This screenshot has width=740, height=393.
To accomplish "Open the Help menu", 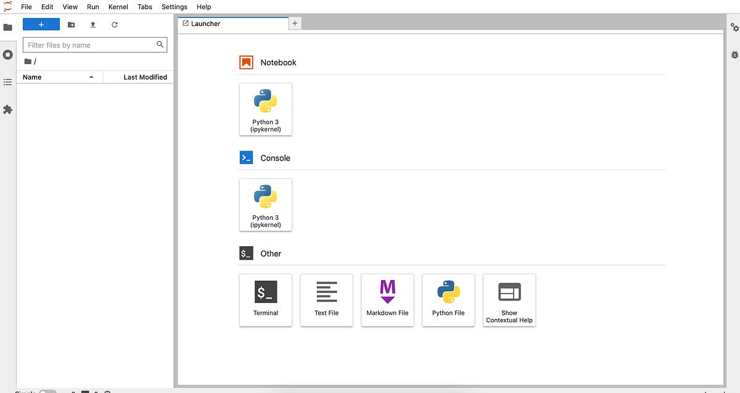I will tap(204, 7).
